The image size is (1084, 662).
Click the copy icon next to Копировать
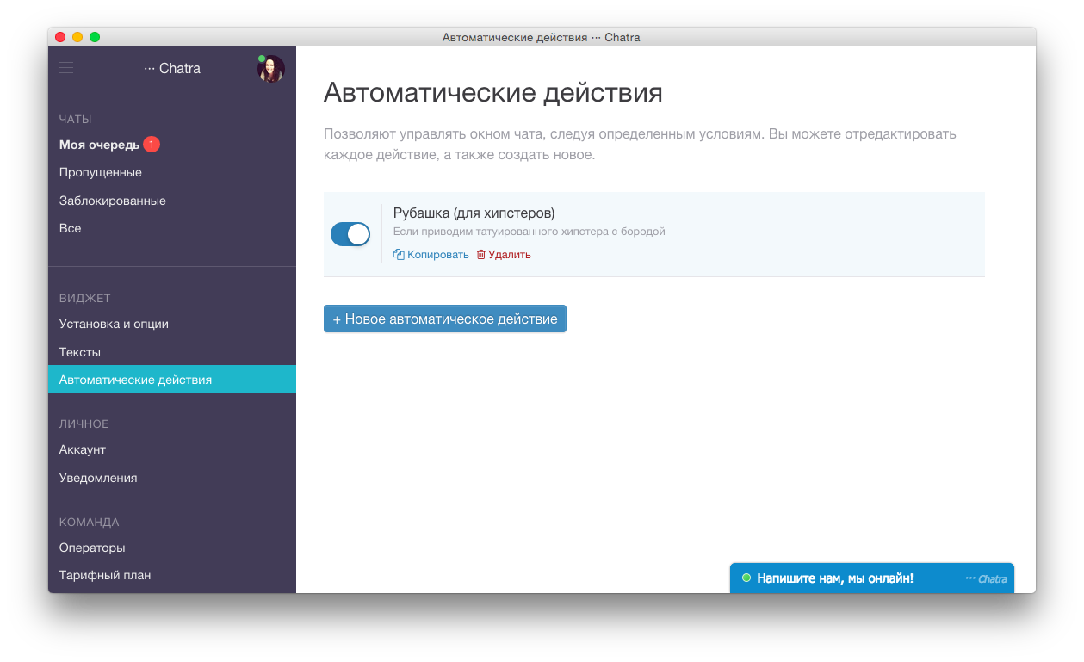tap(399, 255)
